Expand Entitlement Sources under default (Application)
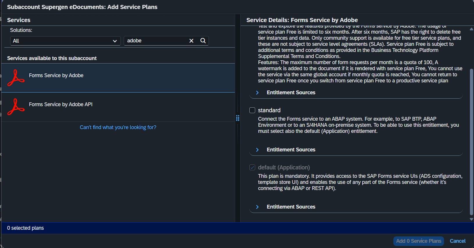 tap(257, 207)
